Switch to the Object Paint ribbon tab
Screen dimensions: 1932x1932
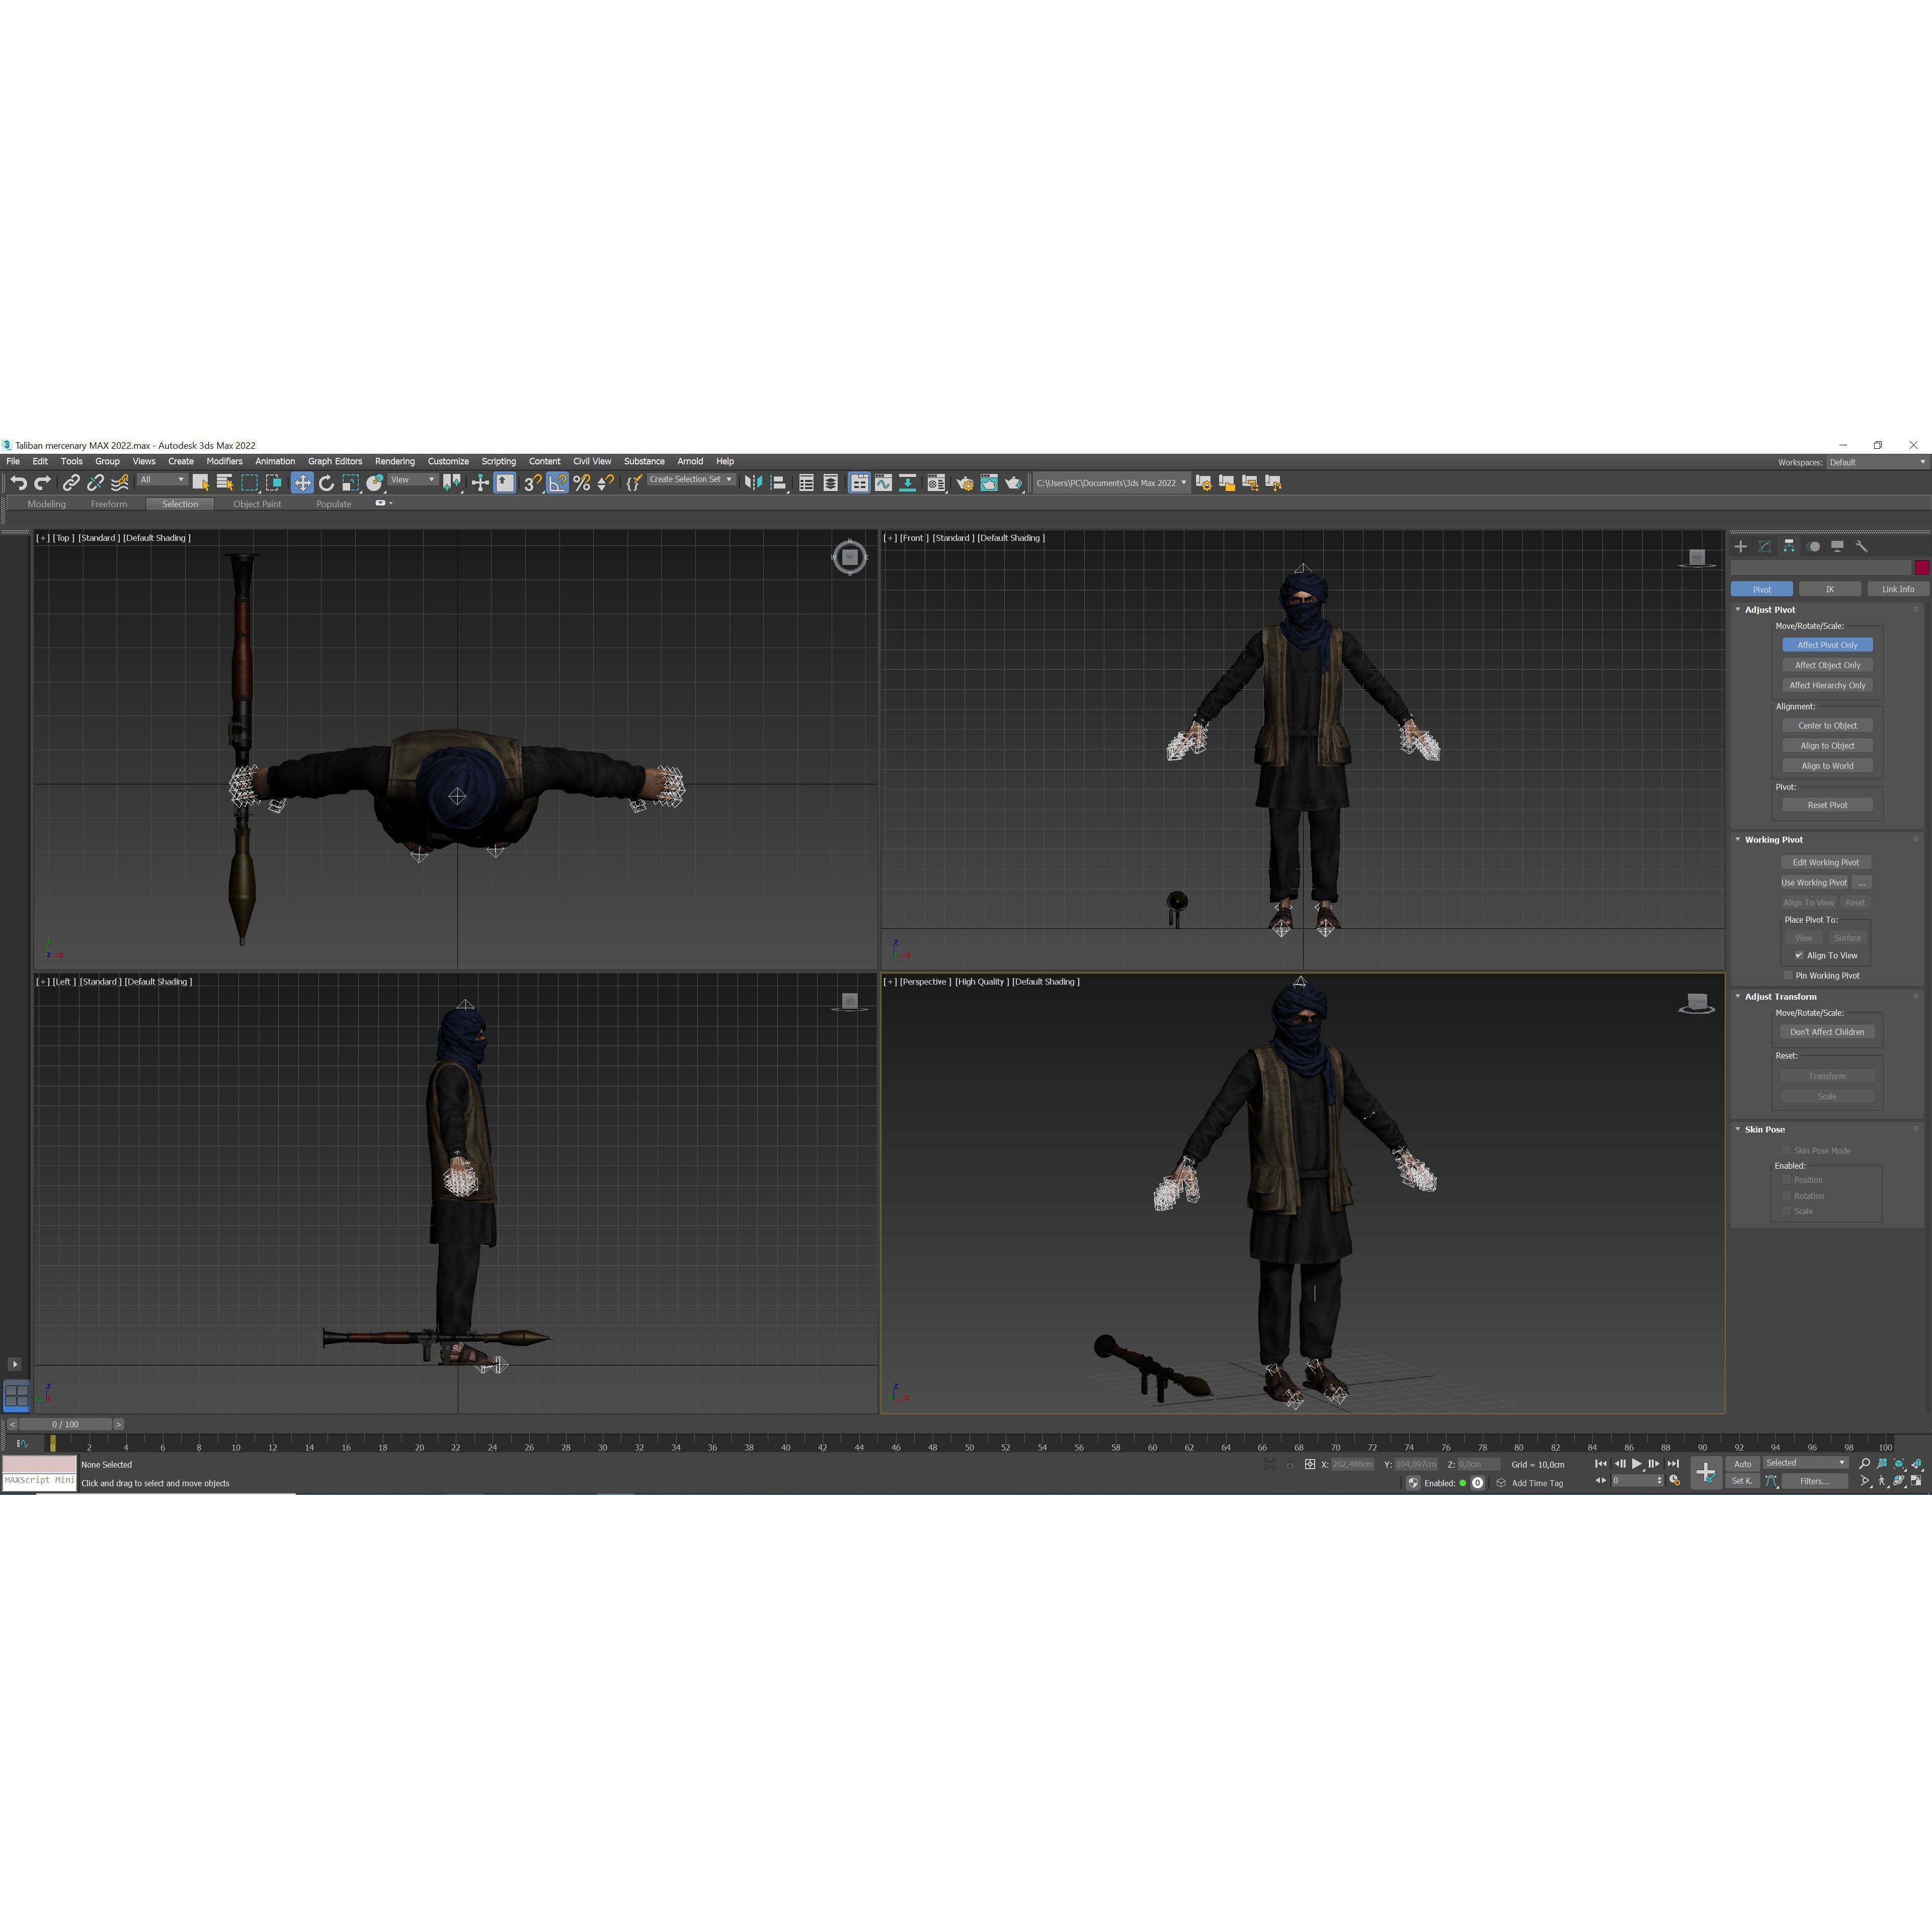coord(257,504)
